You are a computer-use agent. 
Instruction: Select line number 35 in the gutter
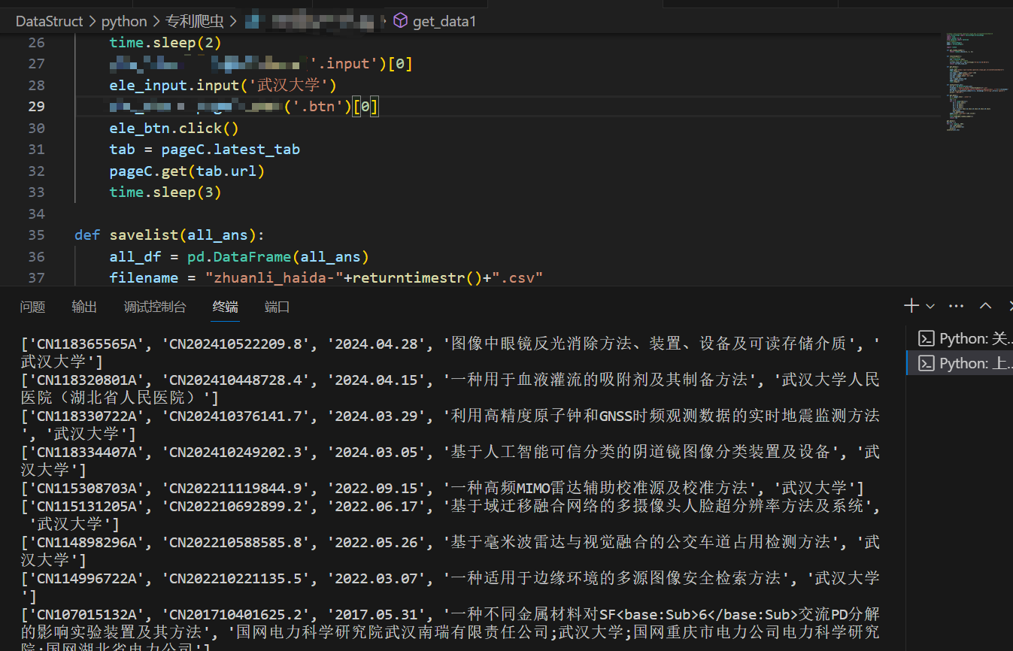pyautogui.click(x=36, y=235)
